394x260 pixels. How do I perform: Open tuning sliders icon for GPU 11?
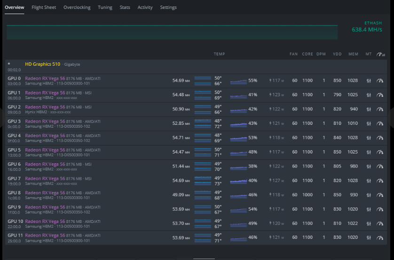[368, 237]
